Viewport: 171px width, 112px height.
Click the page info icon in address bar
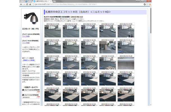[33, 4]
